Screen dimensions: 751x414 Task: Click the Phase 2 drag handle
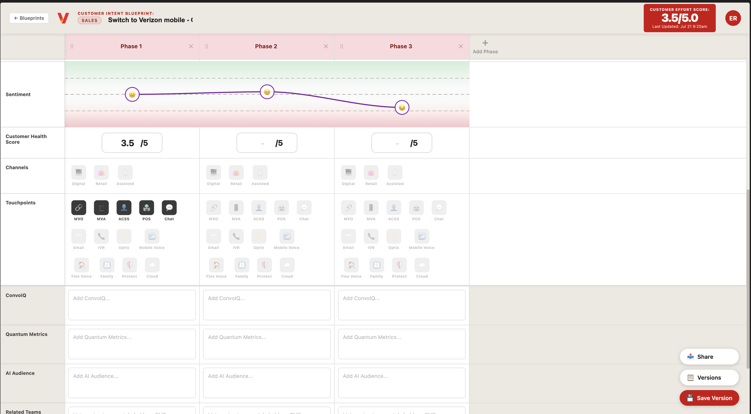coord(207,46)
